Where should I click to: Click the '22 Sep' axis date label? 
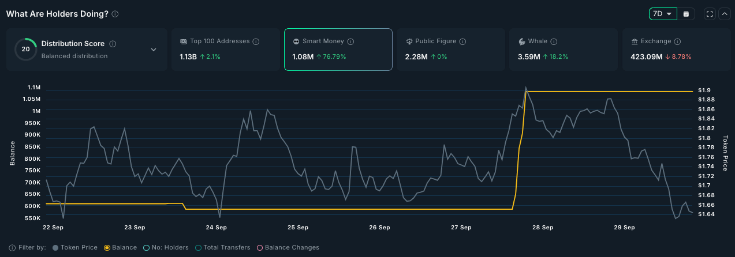click(53, 228)
